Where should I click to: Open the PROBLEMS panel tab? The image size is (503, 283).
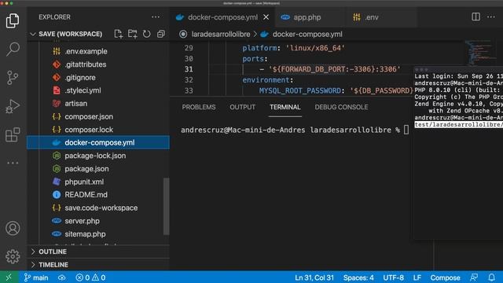(199, 107)
